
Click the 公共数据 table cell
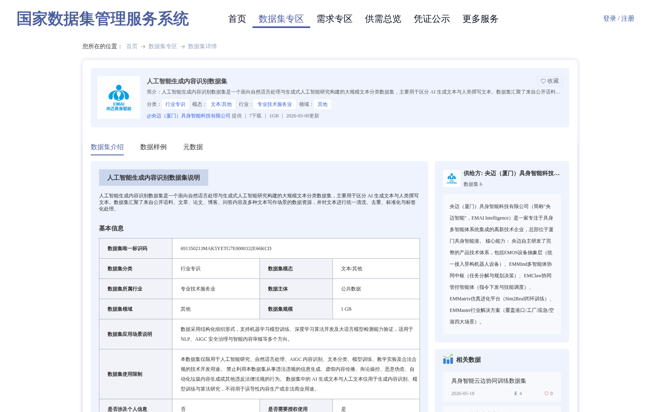[x=376, y=289]
